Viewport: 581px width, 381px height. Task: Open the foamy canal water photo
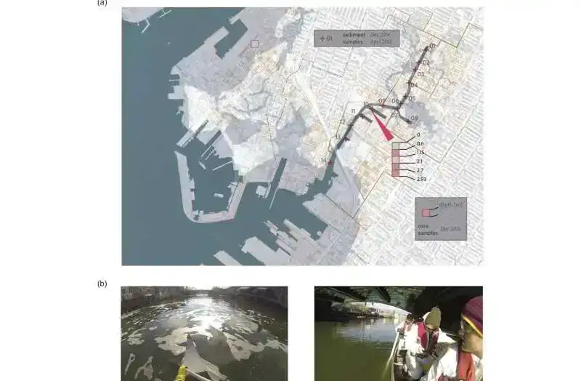(204, 334)
